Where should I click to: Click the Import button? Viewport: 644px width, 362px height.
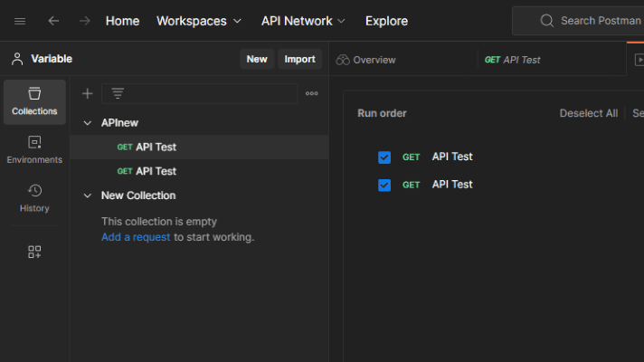[299, 59]
